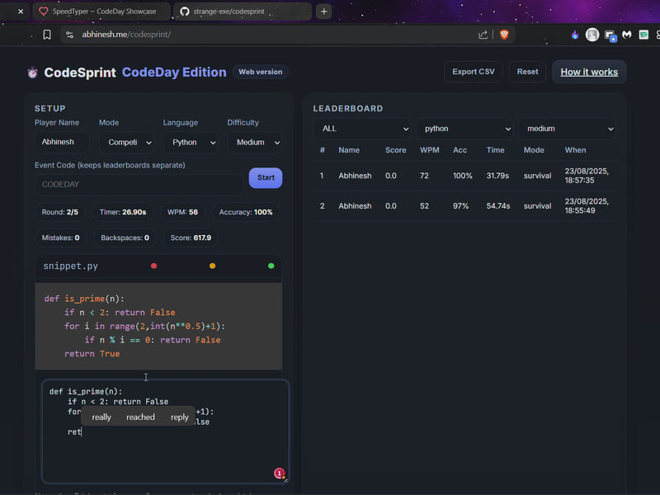This screenshot has height=495, width=660.
Task: Edit the Player Name field
Action: tap(63, 142)
